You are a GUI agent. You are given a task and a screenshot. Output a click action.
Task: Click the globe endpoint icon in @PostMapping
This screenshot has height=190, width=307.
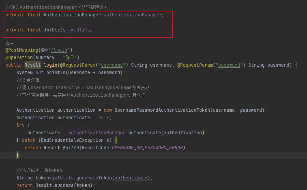(43, 50)
